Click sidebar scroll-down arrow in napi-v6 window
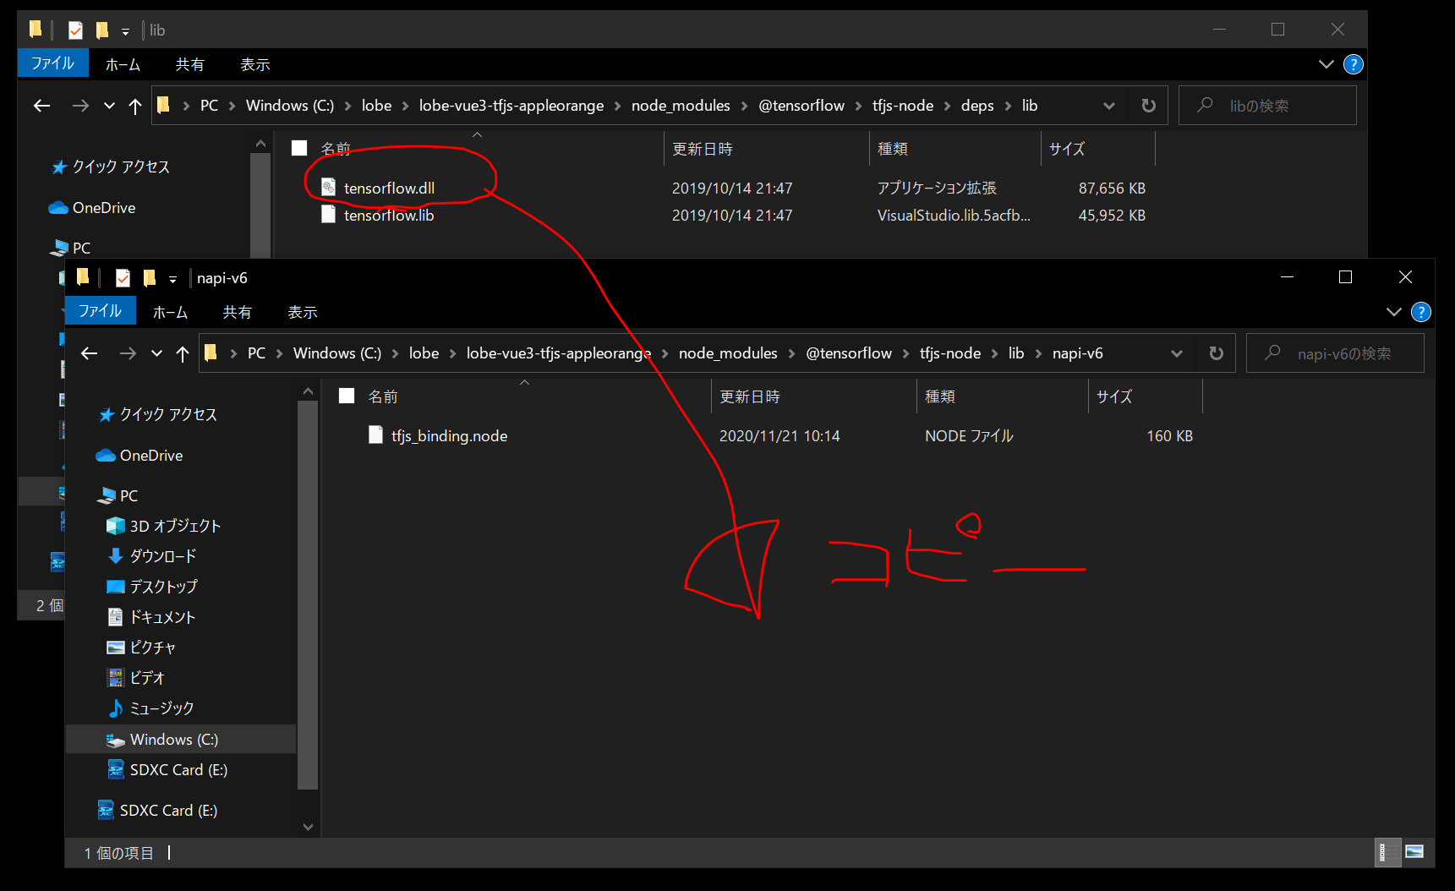 coord(308,827)
